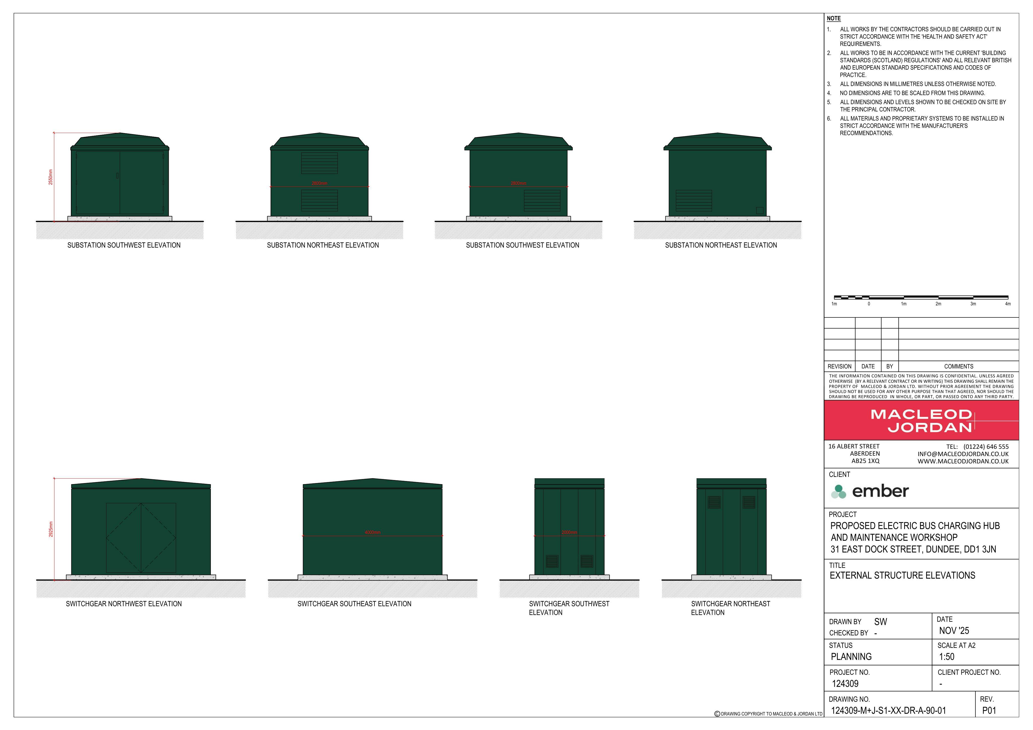The height and width of the screenshot is (730, 1033).
Task: Click the AB25 1XQ postcode
Action: click(865, 461)
